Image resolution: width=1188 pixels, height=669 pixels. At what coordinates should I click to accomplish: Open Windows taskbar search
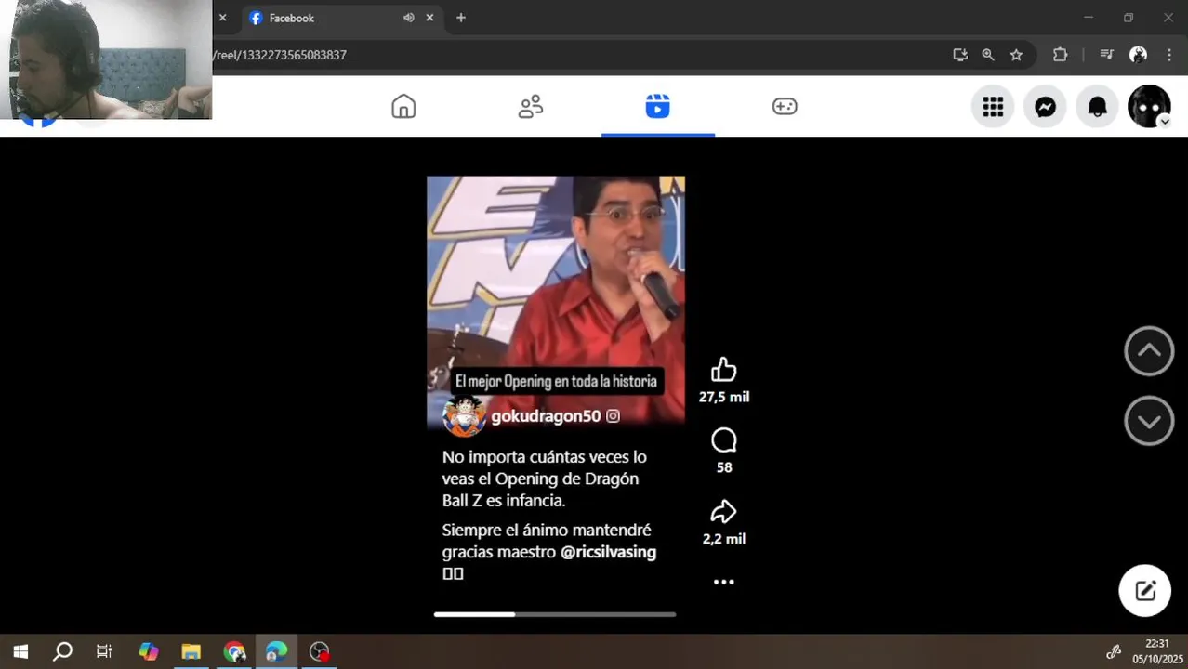62,651
